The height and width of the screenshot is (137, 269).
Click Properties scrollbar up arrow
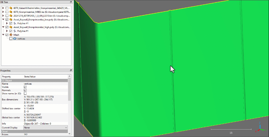[69, 76]
